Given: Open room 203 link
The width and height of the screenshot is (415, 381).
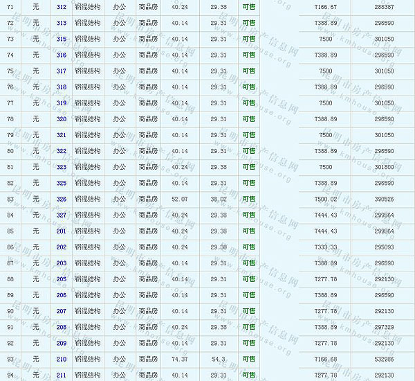Looking at the screenshot, I should pyautogui.click(x=62, y=263).
